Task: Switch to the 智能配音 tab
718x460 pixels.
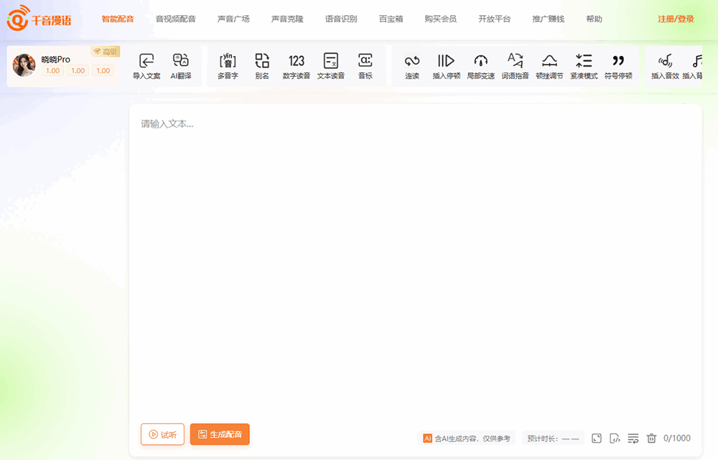Action: [x=118, y=19]
